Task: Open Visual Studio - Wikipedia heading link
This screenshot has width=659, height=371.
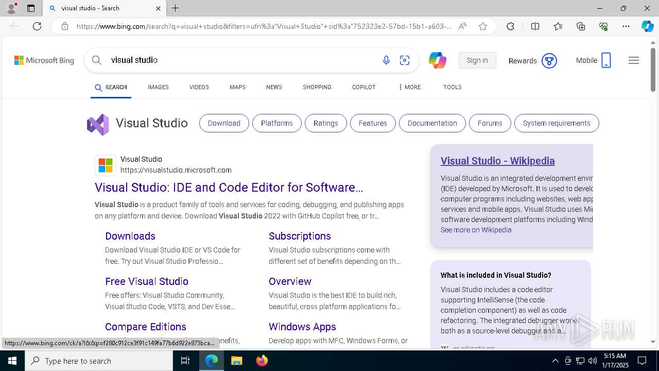Action: (498, 161)
